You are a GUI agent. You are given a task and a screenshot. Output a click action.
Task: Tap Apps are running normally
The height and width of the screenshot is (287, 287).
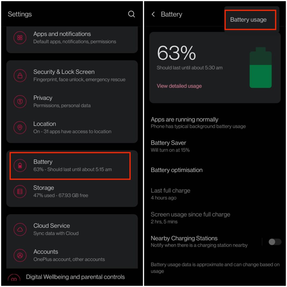pos(185,120)
